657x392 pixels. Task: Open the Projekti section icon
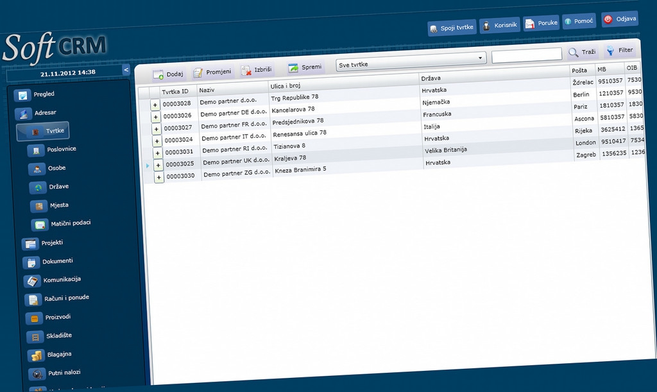coord(30,244)
